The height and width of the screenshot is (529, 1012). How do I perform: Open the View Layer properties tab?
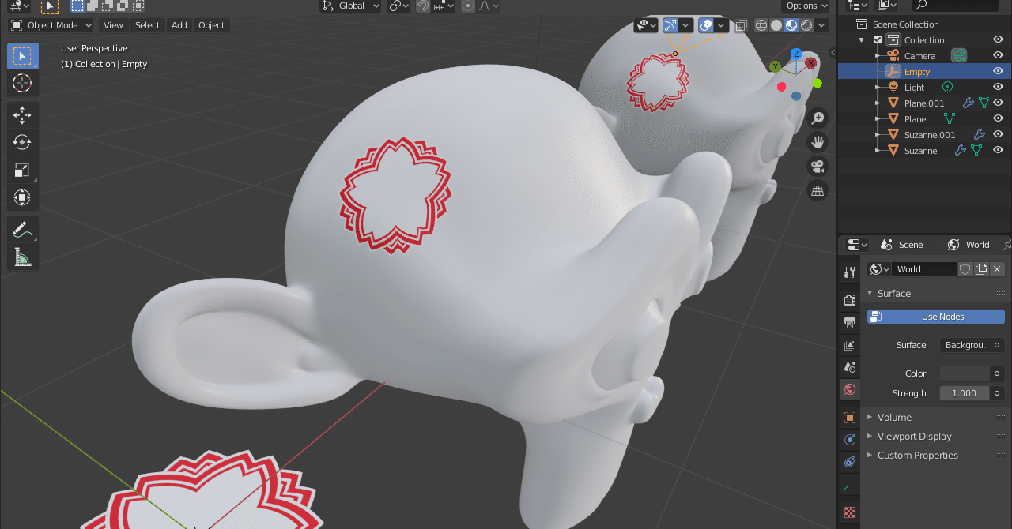850,345
